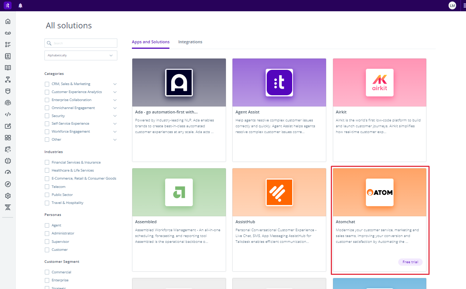Open voicemail icon in left sidebar

point(8,33)
